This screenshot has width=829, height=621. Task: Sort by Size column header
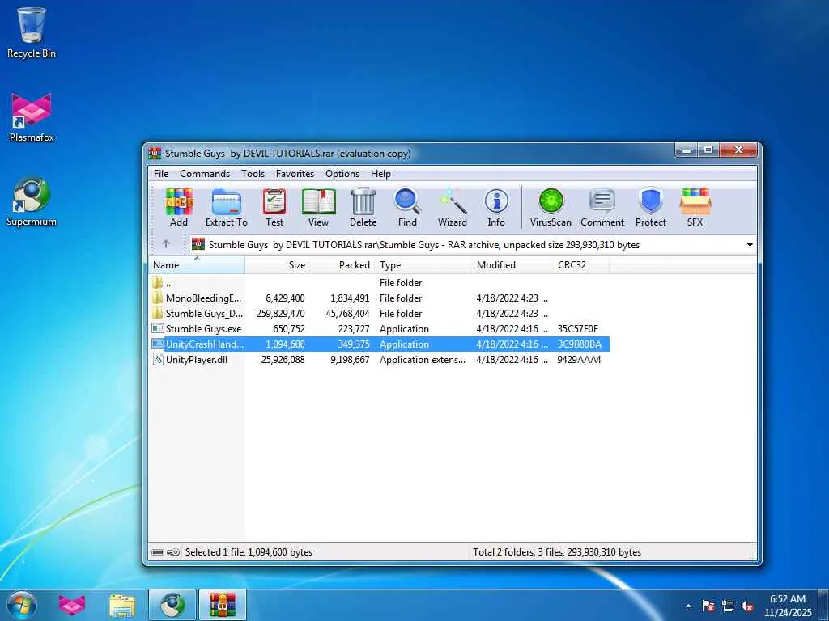(x=277, y=265)
